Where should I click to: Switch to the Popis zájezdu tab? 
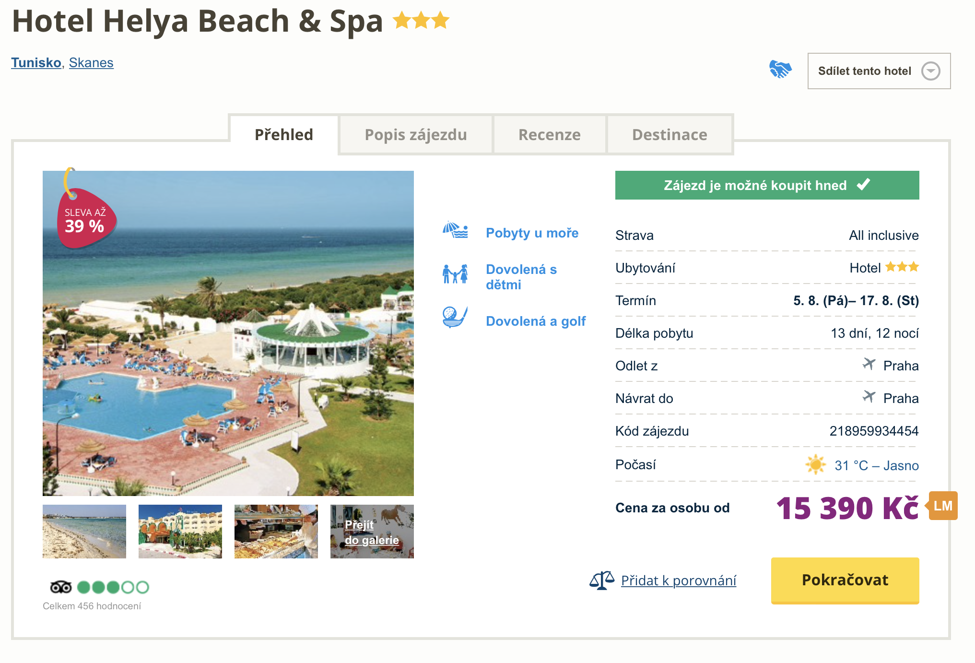pos(415,135)
